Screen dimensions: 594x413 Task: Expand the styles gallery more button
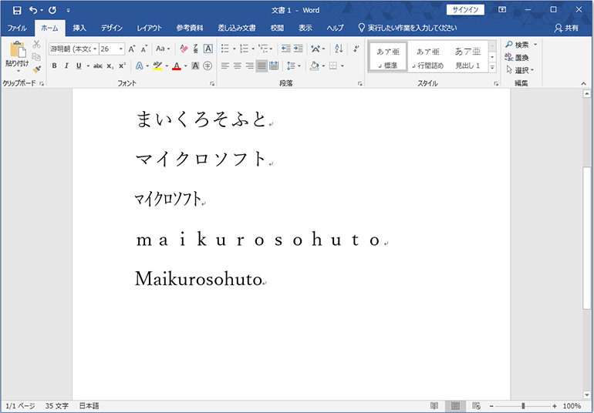492,67
